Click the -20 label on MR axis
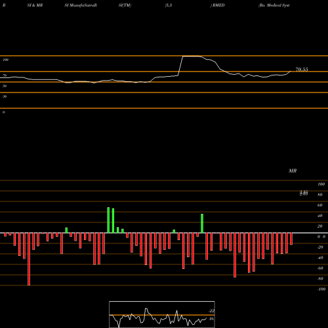The height and width of the screenshot is (328, 328). point(320,247)
